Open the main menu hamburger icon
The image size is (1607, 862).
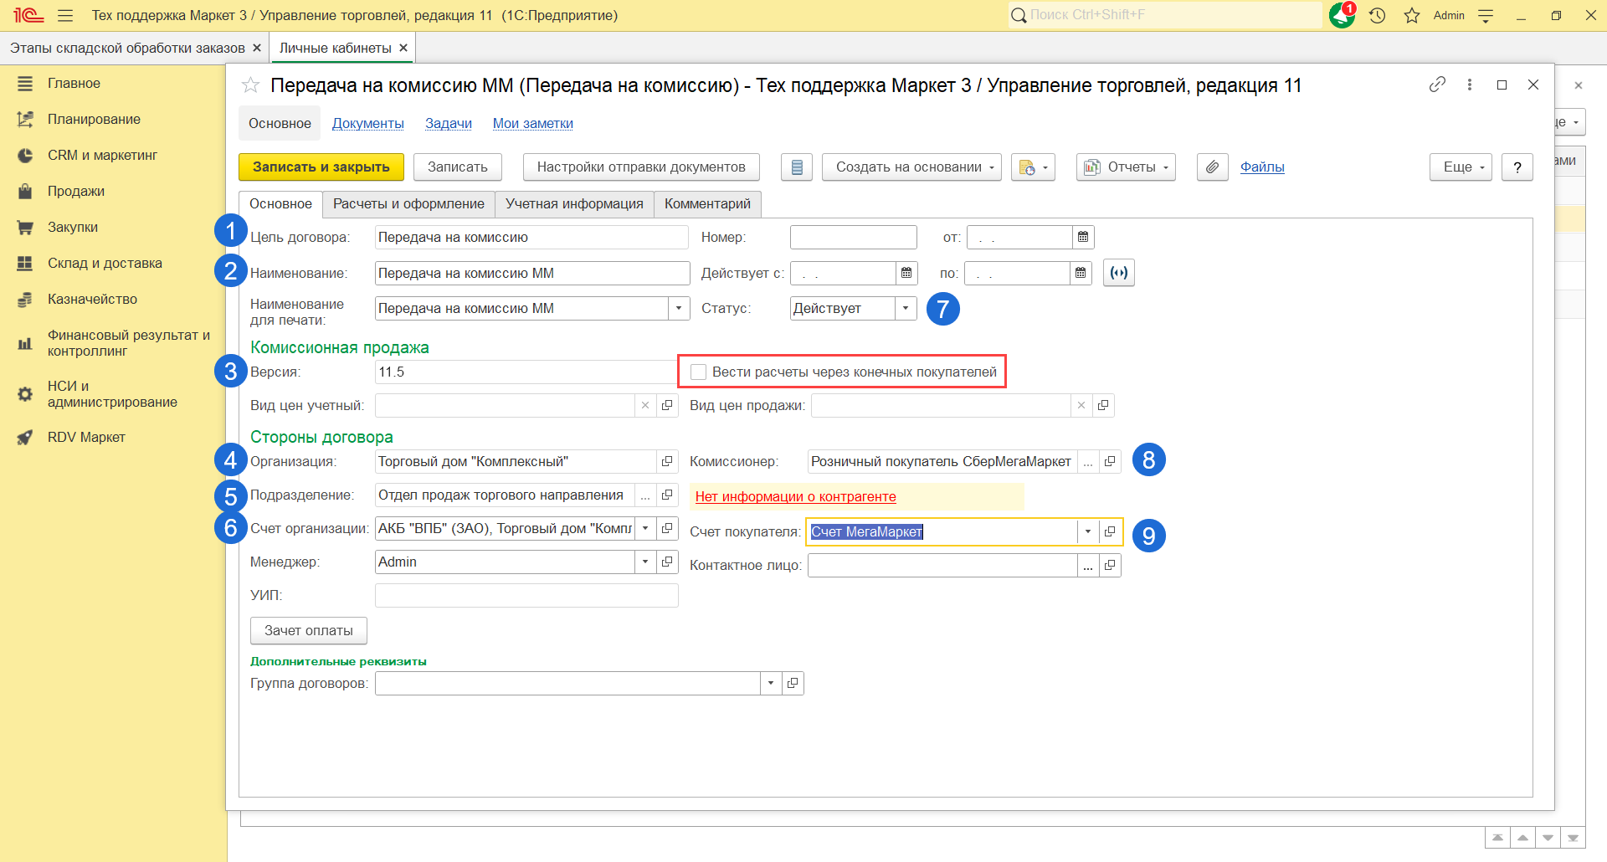pos(65,16)
